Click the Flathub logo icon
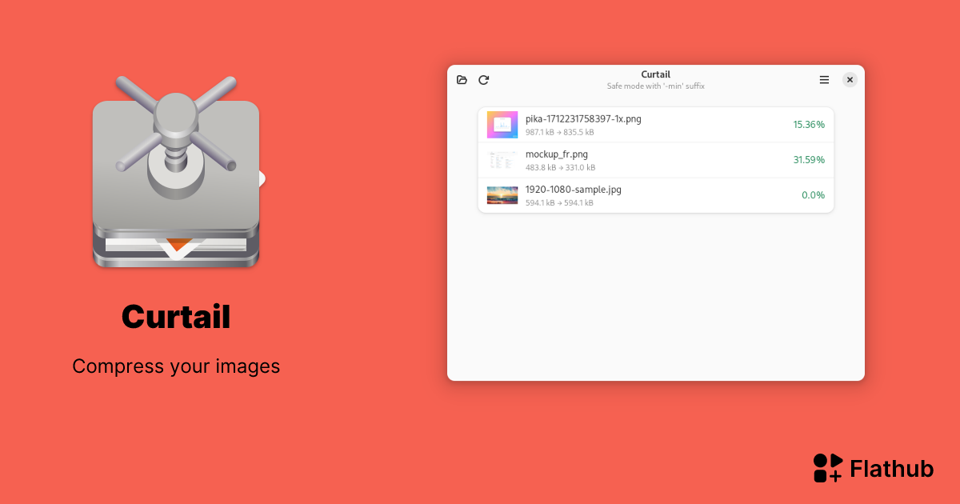This screenshot has height=504, width=960. click(826, 467)
